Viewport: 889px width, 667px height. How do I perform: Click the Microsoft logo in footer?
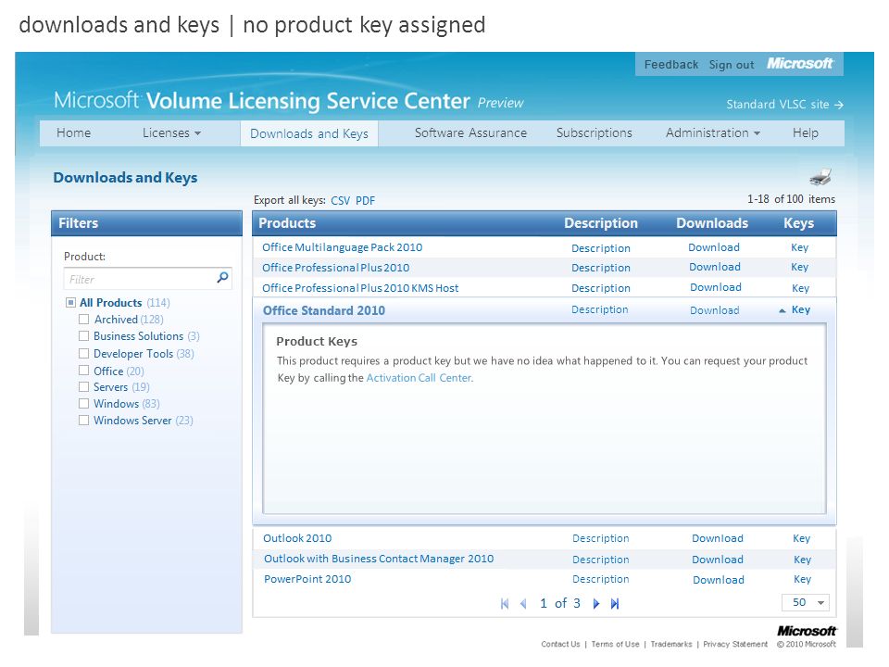coord(807,631)
